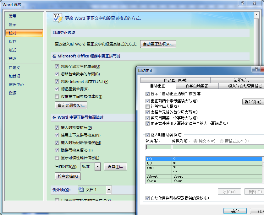Open the 例外项 文档 1 dropdown arrow

point(109,190)
